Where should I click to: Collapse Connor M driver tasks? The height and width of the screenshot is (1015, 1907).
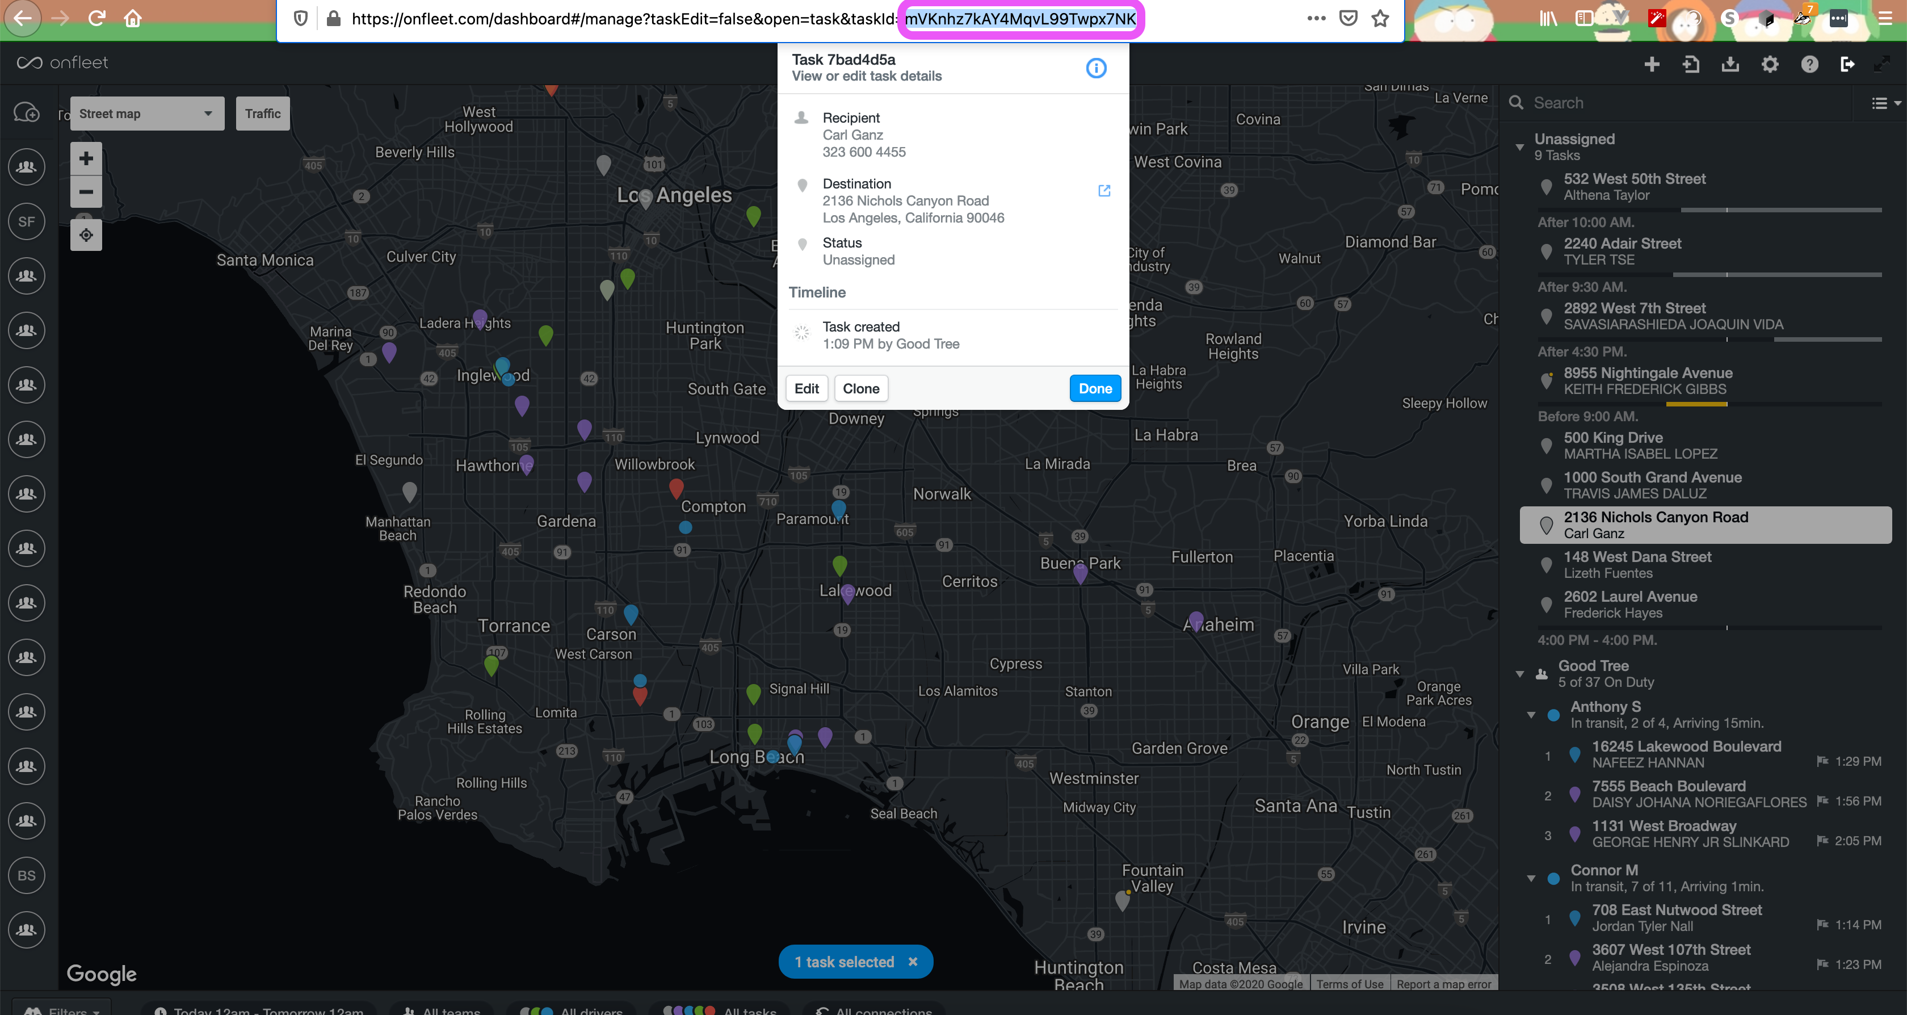(1531, 878)
